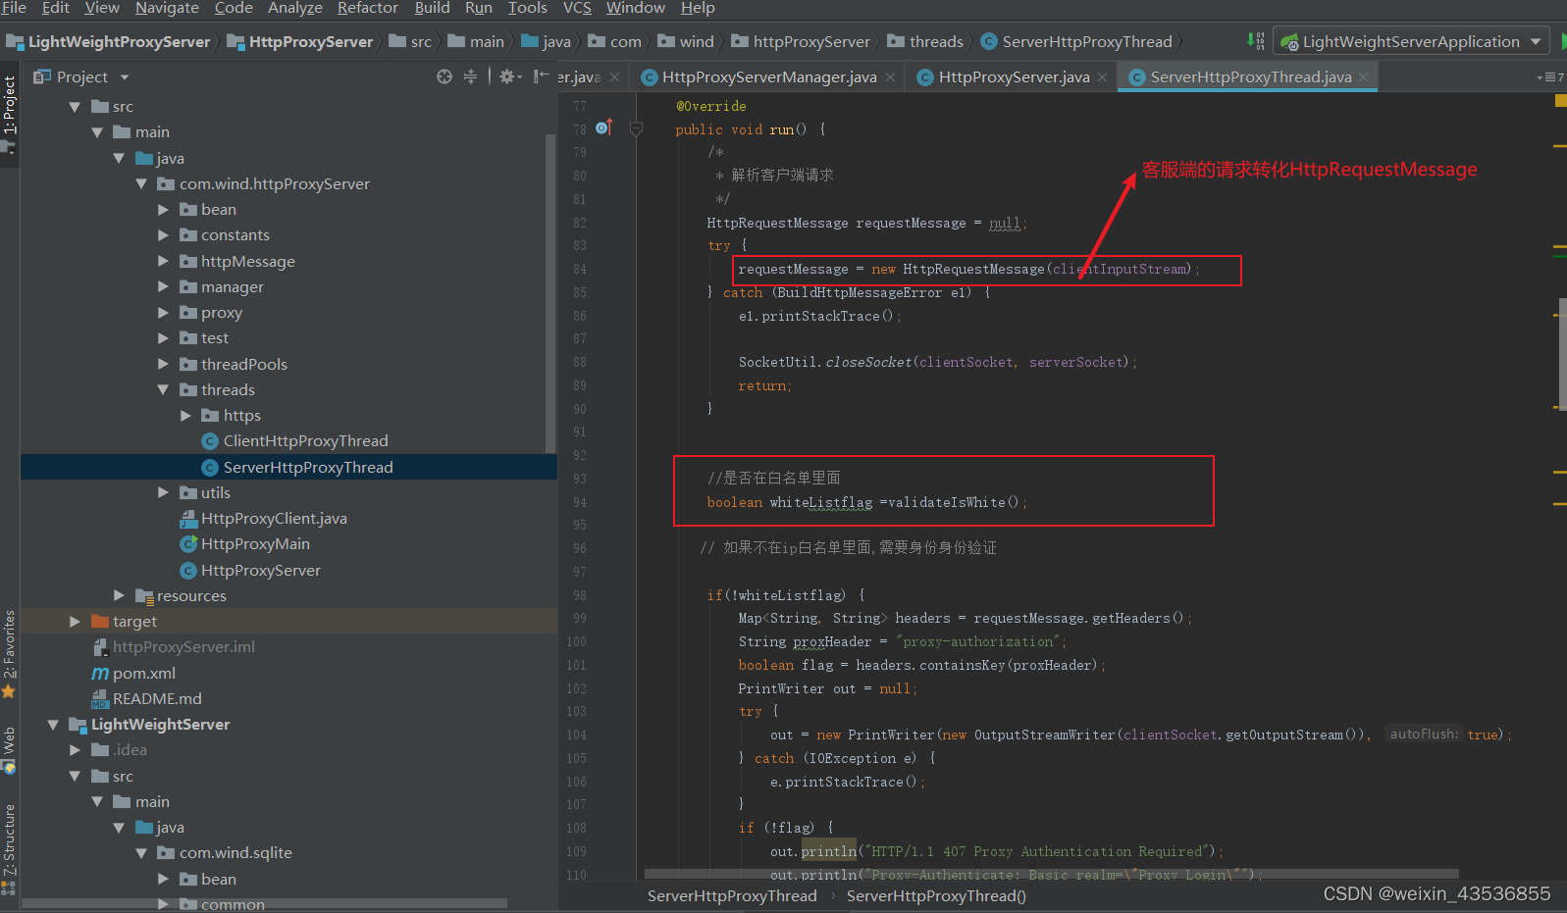Toggle the 2: Favorites tool window

click(x=10, y=652)
